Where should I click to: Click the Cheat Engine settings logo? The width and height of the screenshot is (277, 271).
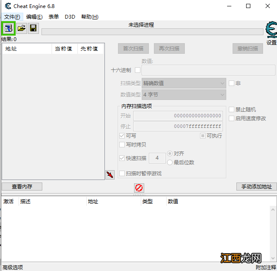tap(272, 29)
